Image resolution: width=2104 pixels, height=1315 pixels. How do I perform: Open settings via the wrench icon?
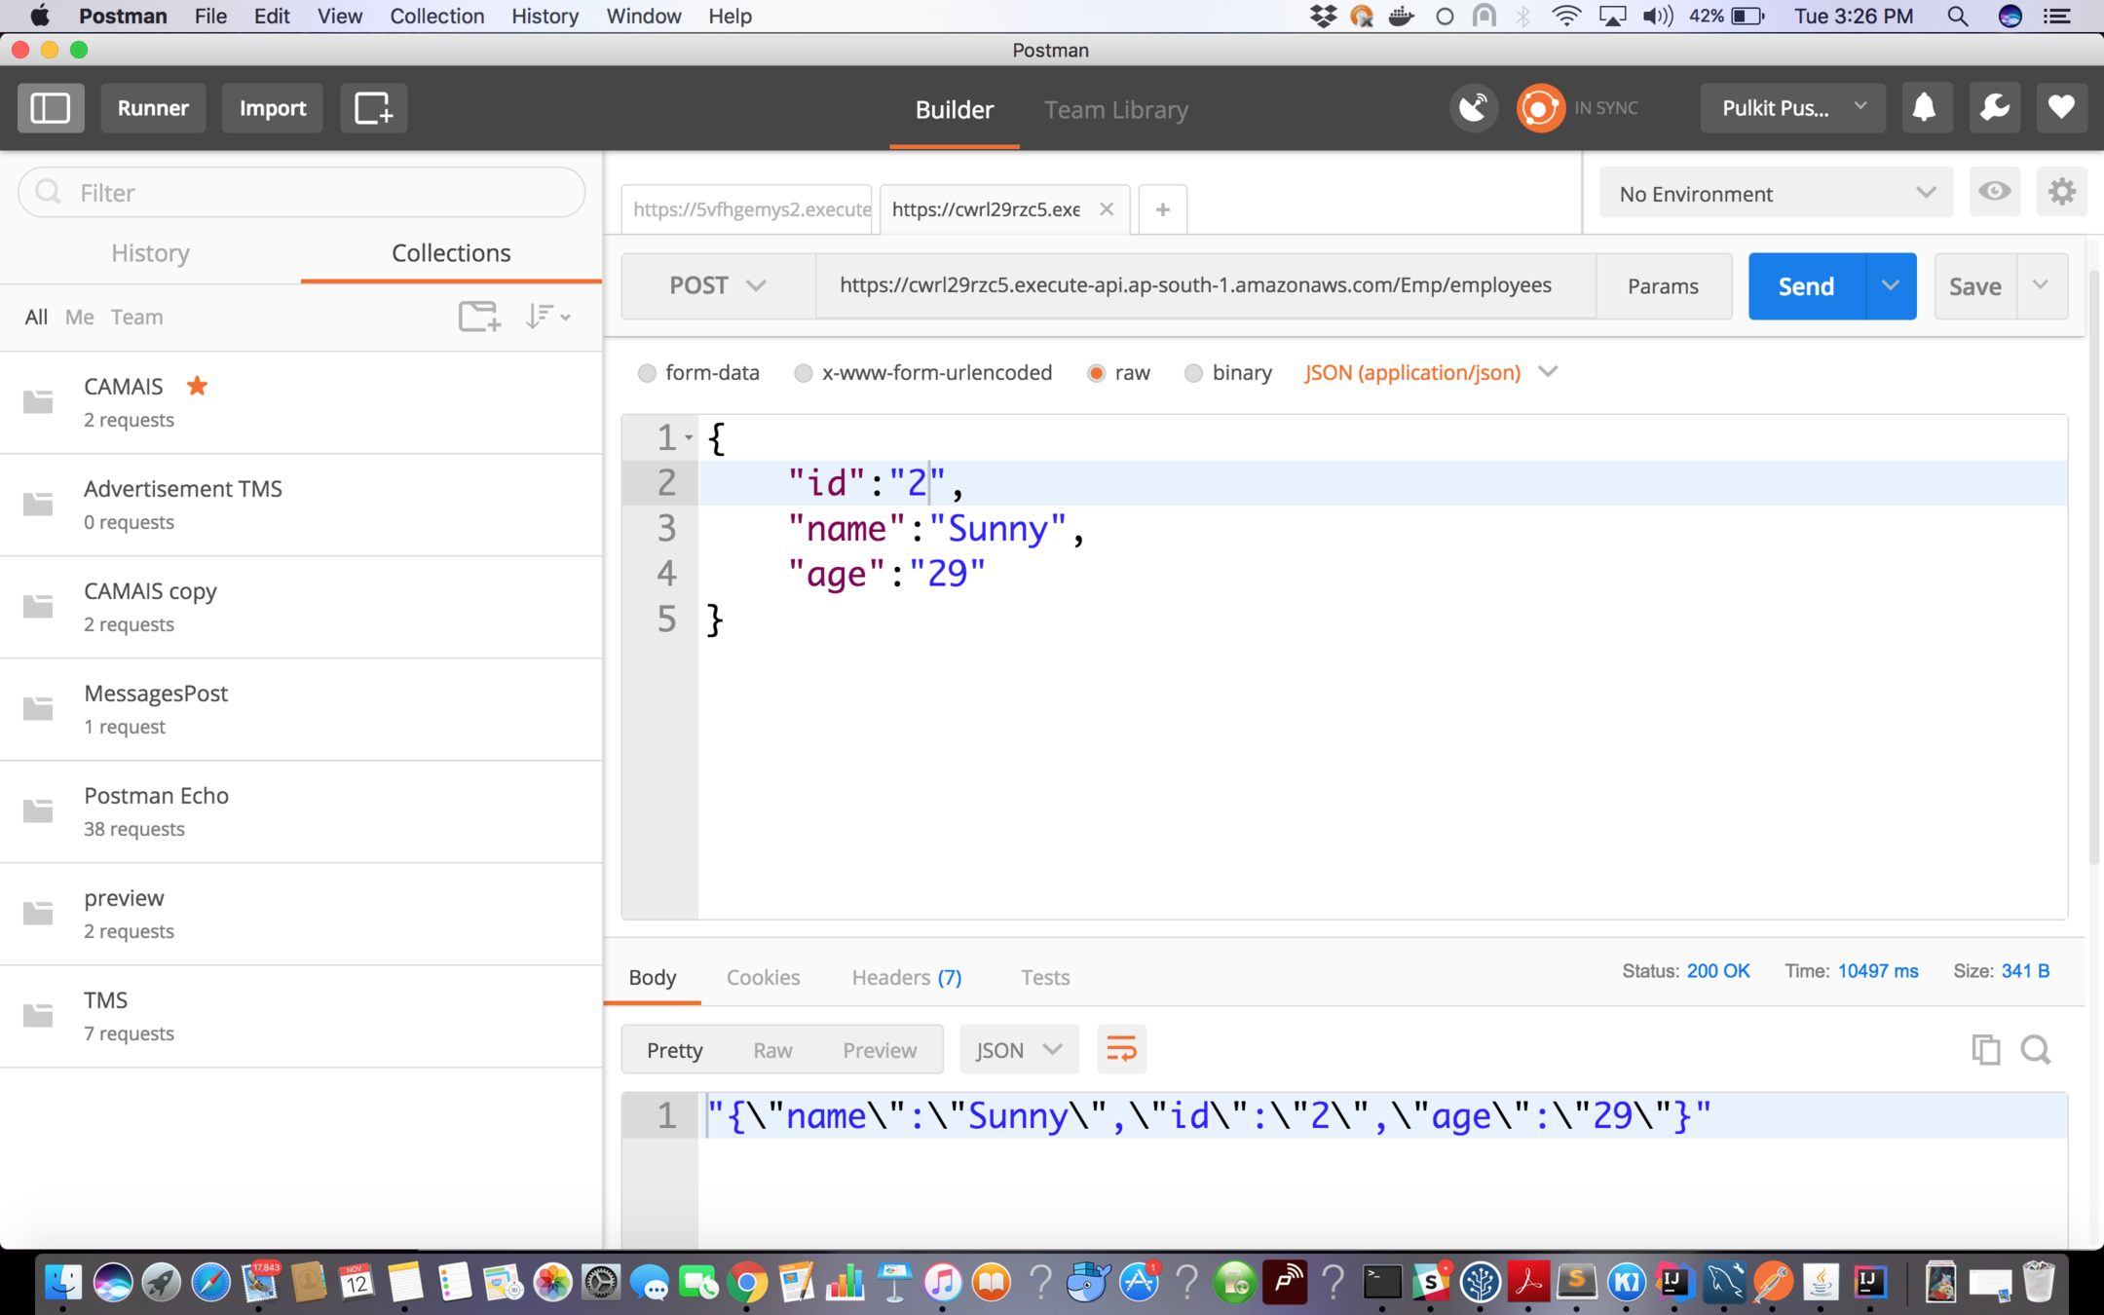1993,107
